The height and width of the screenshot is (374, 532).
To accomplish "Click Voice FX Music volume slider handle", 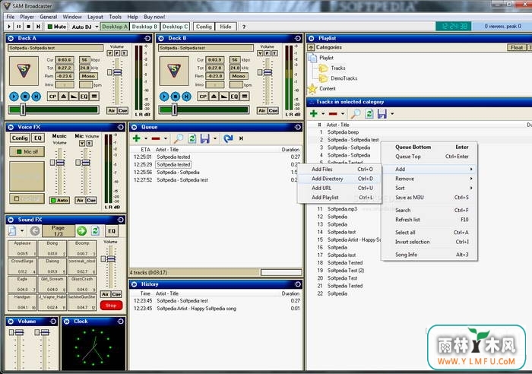I will 60,163.
